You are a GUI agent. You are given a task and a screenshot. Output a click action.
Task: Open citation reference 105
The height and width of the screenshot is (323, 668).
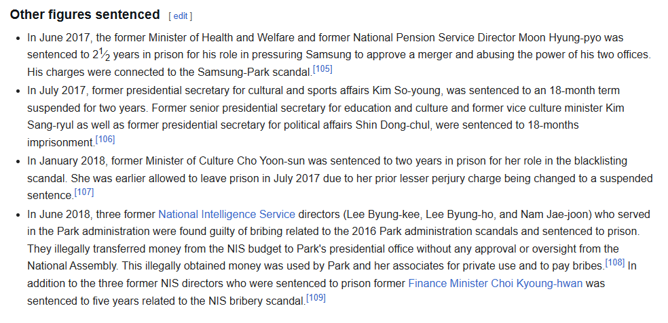[322, 69]
